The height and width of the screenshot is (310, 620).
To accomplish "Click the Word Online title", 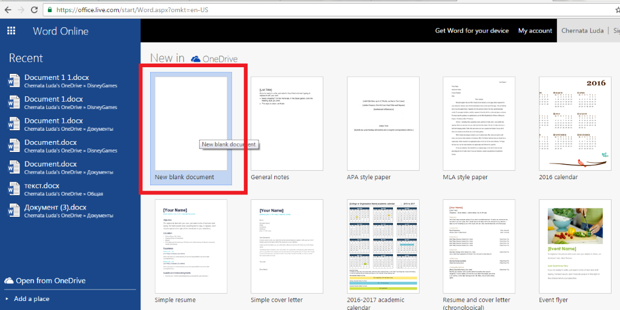I will tap(61, 31).
